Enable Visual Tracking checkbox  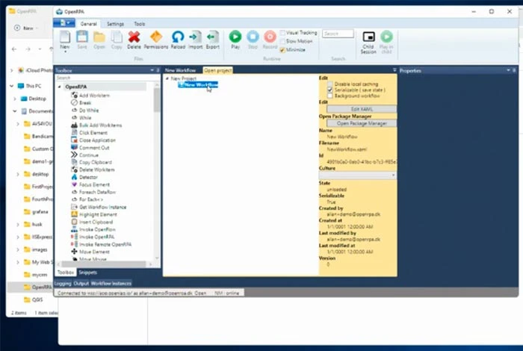[282, 33]
